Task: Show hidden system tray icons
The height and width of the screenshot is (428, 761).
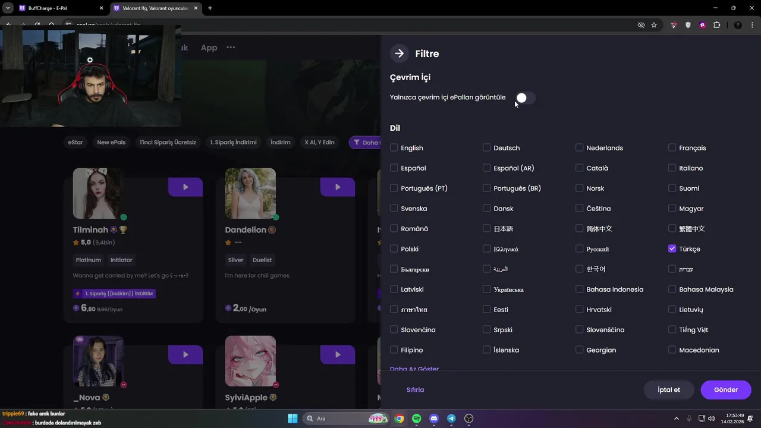Action: click(676, 418)
